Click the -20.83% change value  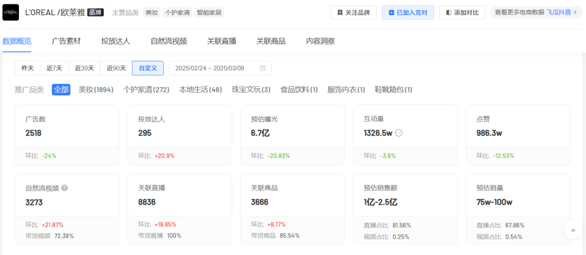[278, 156]
